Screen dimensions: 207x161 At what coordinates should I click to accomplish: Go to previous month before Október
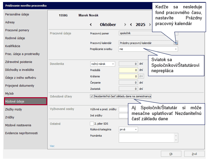(90, 25)
